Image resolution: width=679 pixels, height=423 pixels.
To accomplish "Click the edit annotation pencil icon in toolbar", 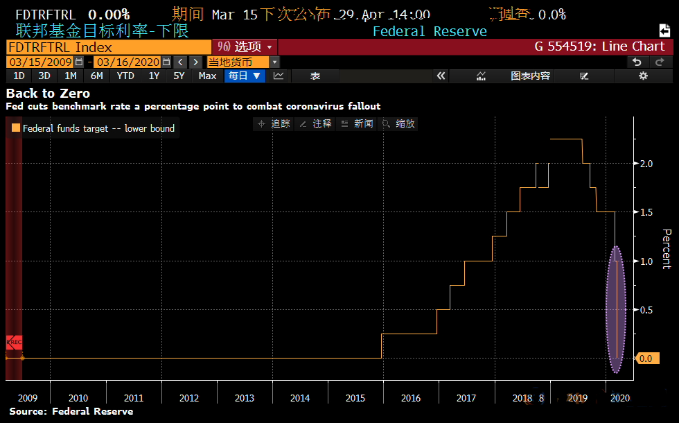I will 583,76.
